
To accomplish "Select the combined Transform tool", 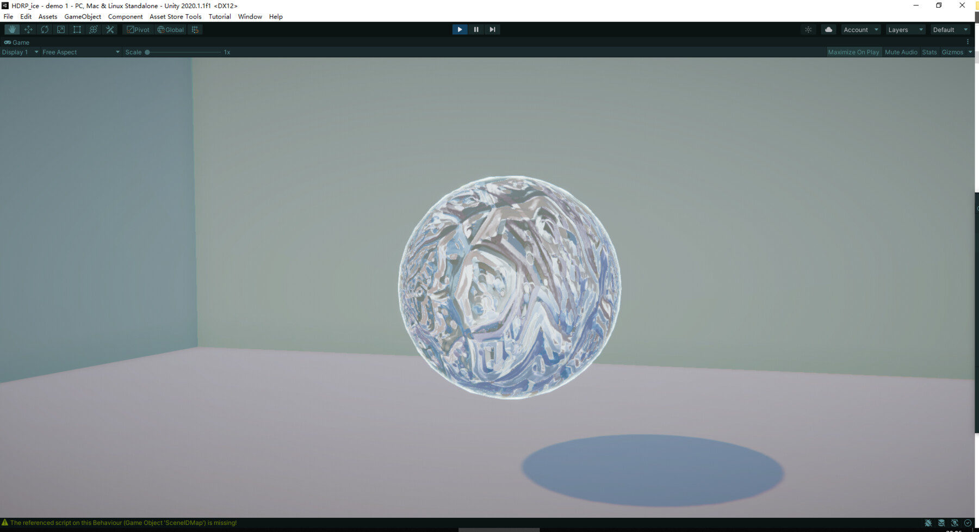I will tap(94, 29).
